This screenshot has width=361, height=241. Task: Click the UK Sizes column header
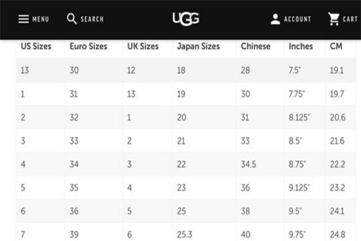pyautogui.click(x=143, y=46)
